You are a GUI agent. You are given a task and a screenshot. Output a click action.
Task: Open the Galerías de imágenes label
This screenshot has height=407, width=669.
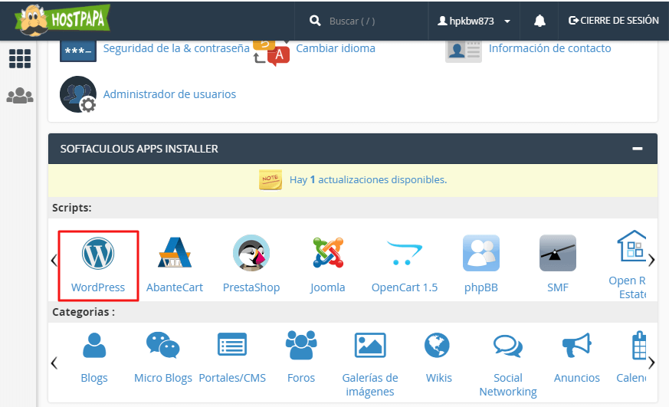[370, 385]
